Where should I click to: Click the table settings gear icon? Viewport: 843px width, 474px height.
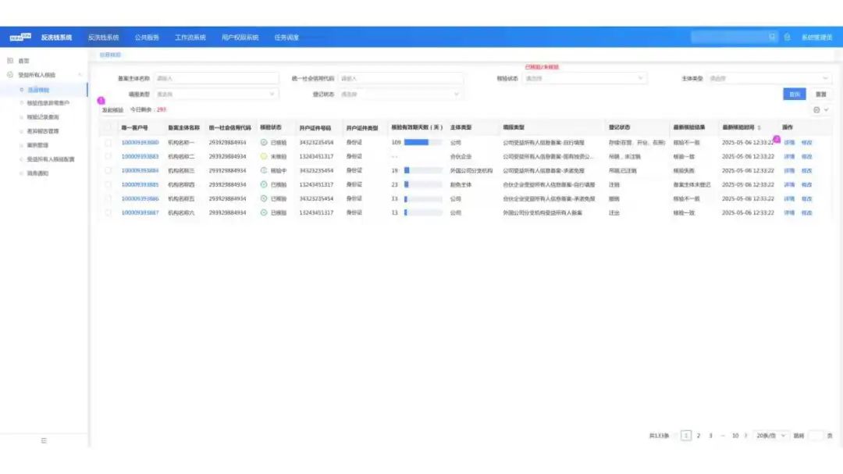tap(816, 110)
